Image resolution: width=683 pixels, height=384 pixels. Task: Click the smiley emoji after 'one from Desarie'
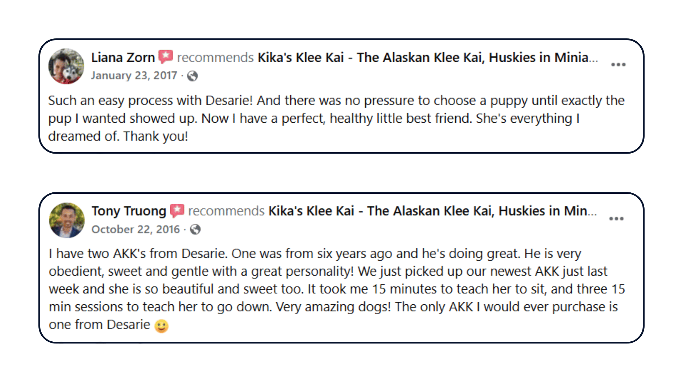[x=162, y=326]
